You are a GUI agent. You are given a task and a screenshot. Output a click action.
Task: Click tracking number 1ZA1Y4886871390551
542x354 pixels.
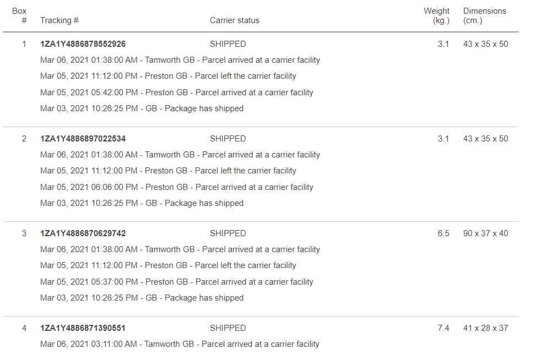tap(83, 328)
